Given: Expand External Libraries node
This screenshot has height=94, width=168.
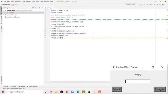Looking at the screenshot, I should (x=3, y=15).
